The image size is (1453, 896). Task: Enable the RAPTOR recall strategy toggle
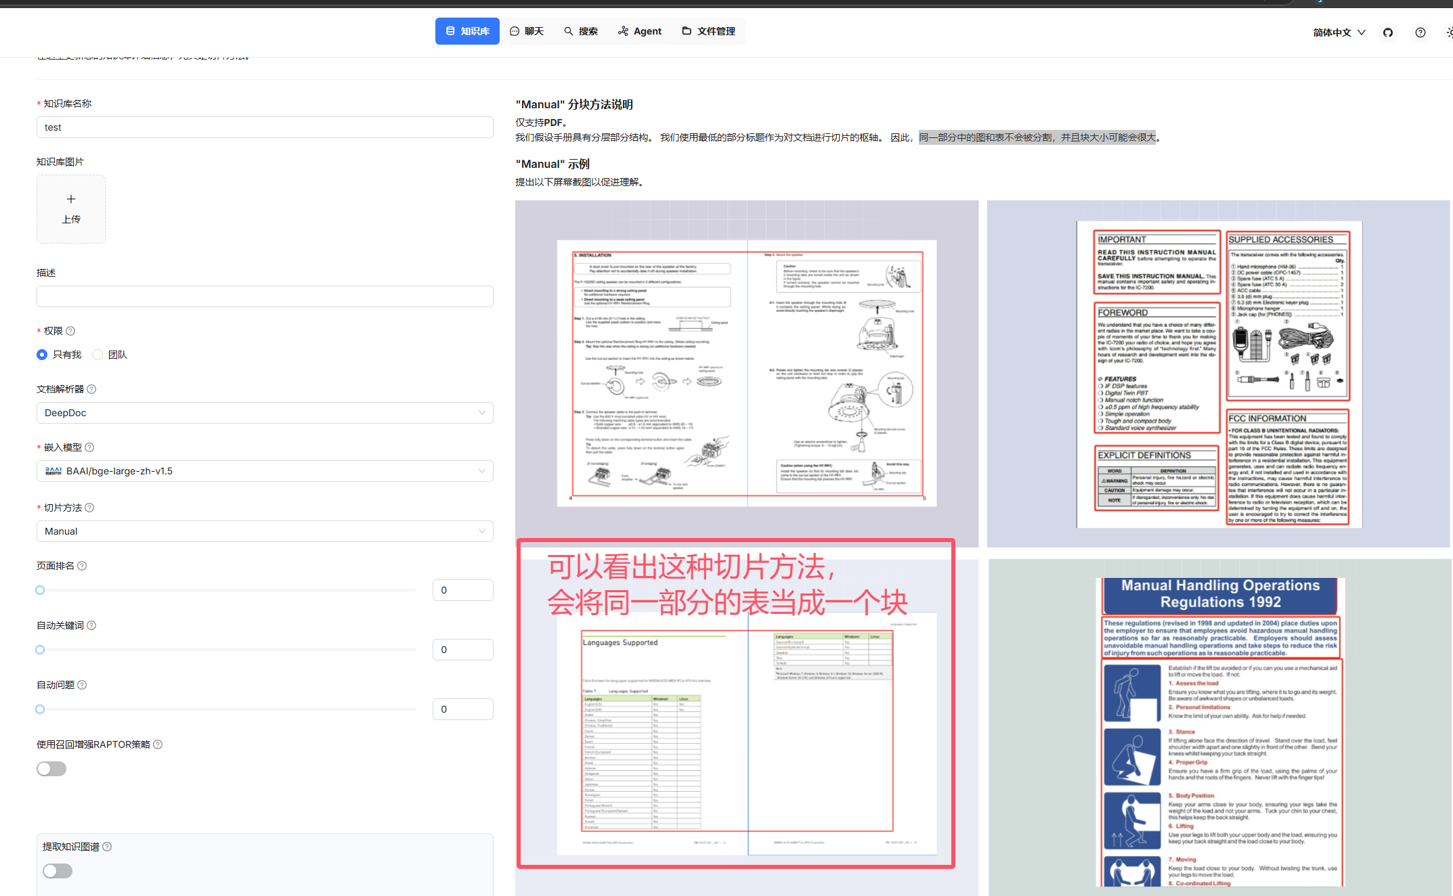51,768
